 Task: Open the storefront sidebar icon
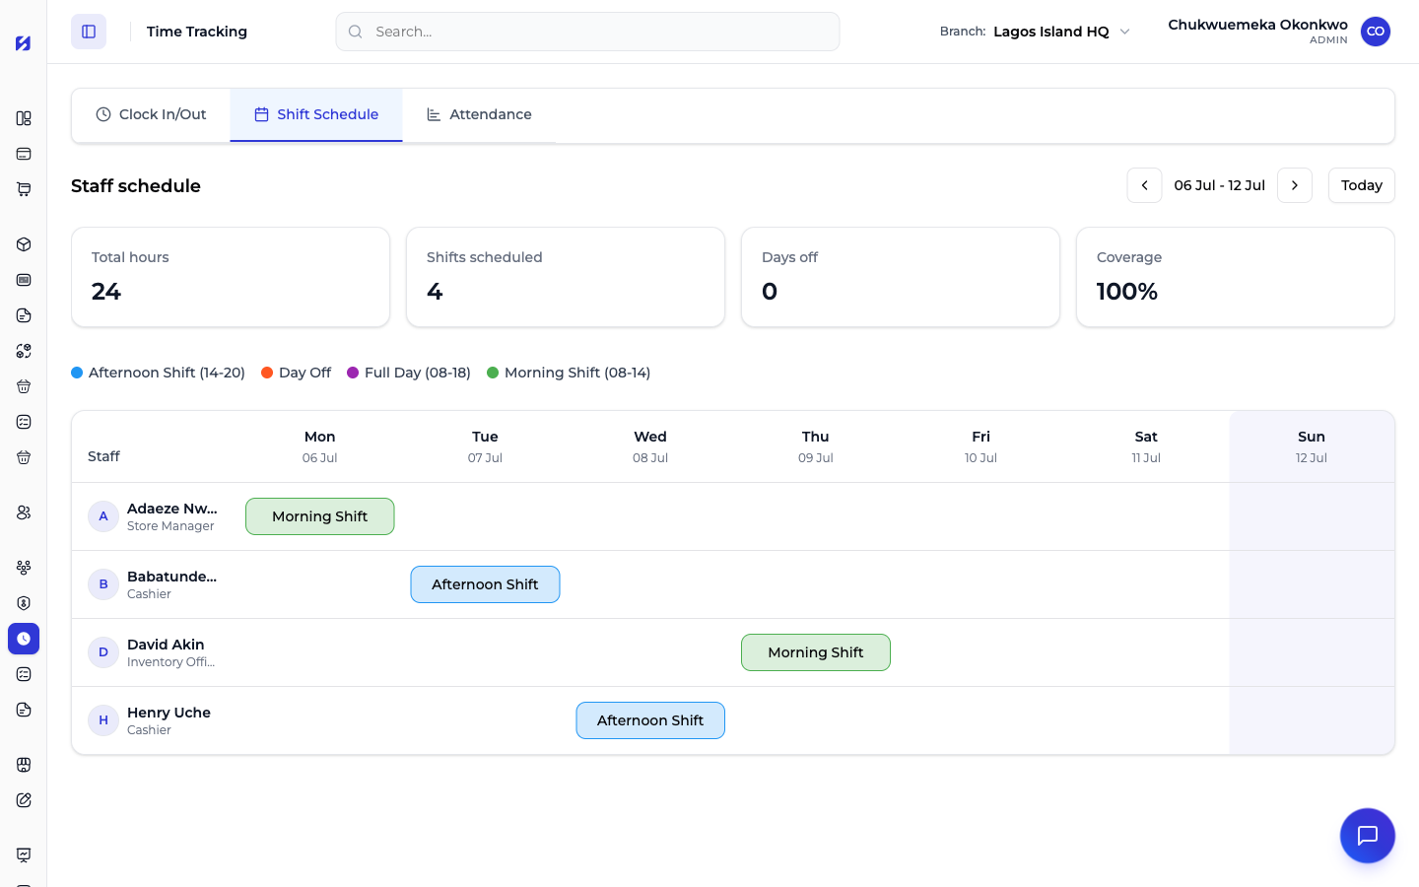pos(24,765)
